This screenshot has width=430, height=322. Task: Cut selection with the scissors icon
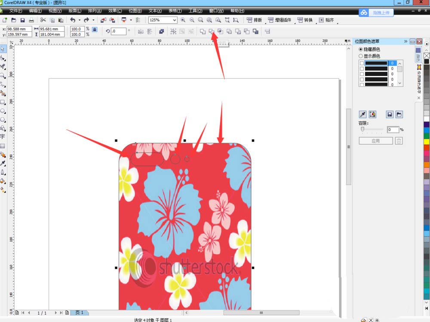pos(43,20)
